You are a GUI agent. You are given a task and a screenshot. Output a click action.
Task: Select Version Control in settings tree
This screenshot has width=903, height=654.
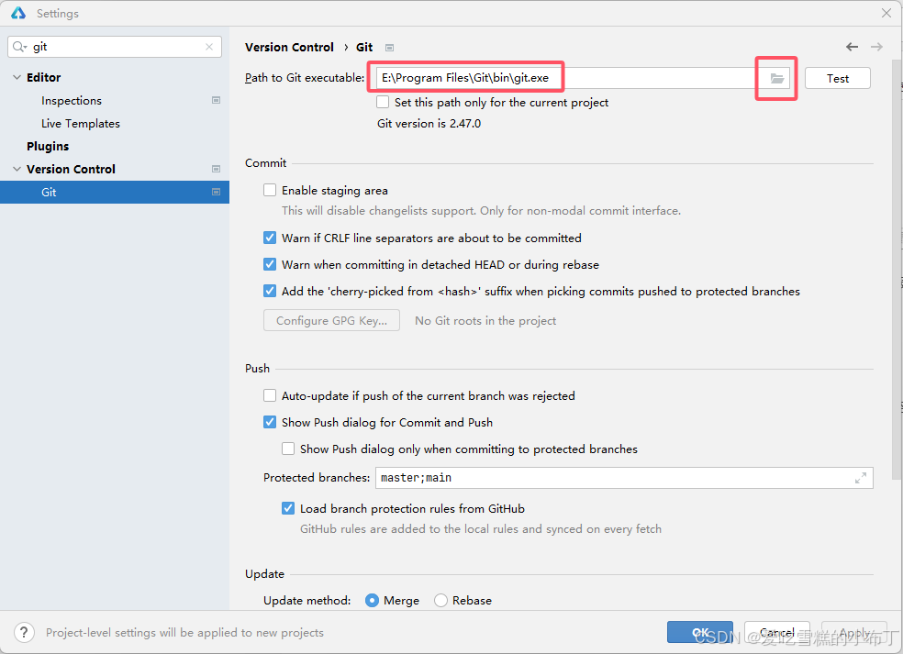point(71,170)
